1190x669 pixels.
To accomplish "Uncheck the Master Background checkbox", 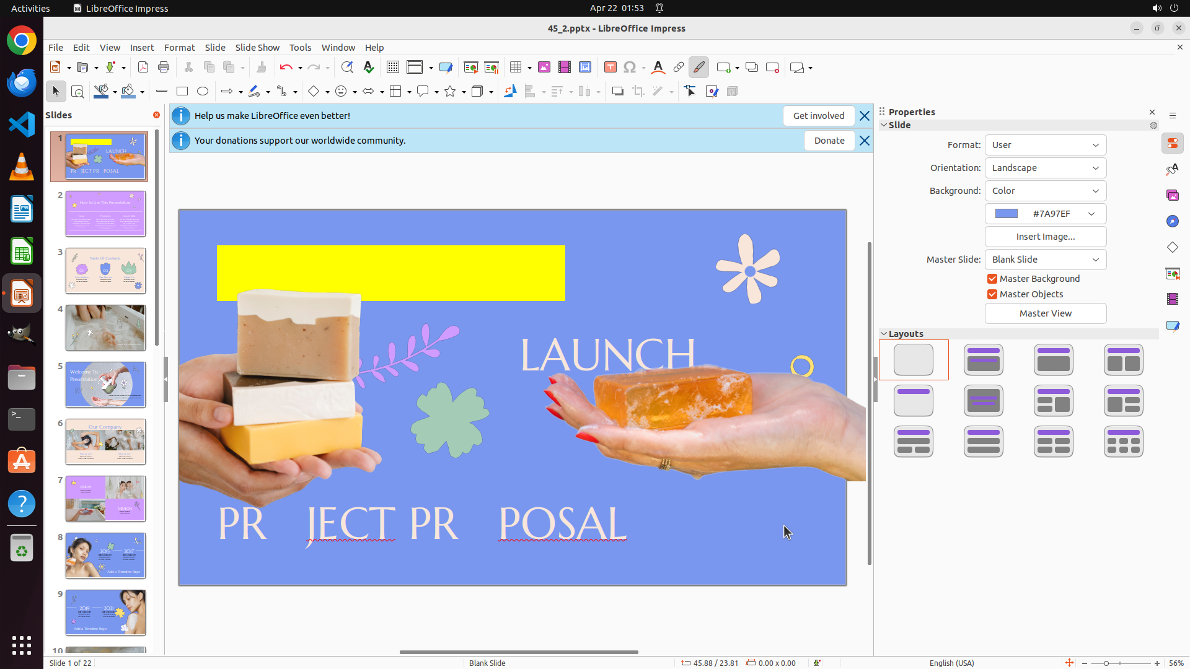I will pyautogui.click(x=992, y=279).
